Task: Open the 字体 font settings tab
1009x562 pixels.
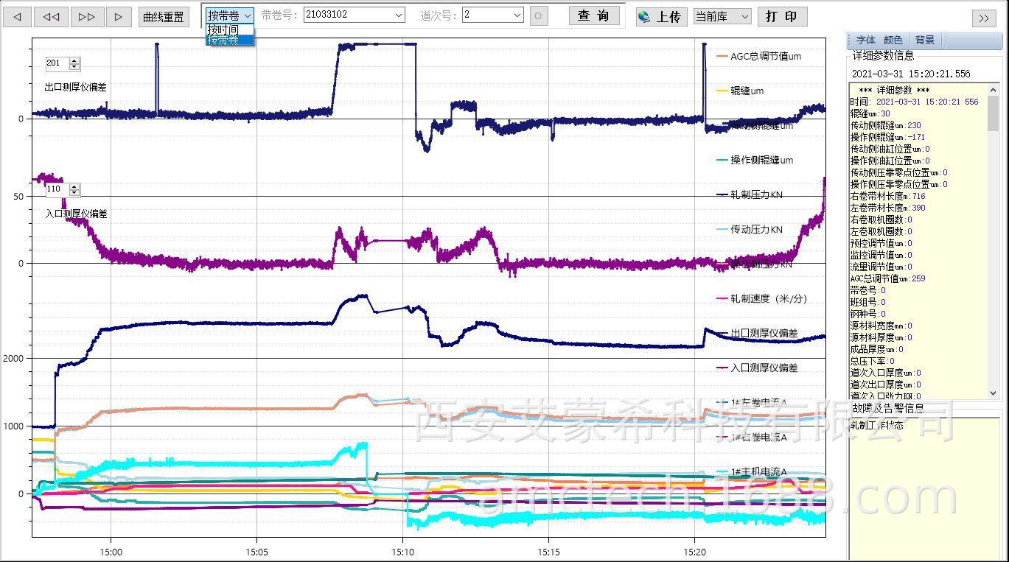Action: tap(866, 41)
